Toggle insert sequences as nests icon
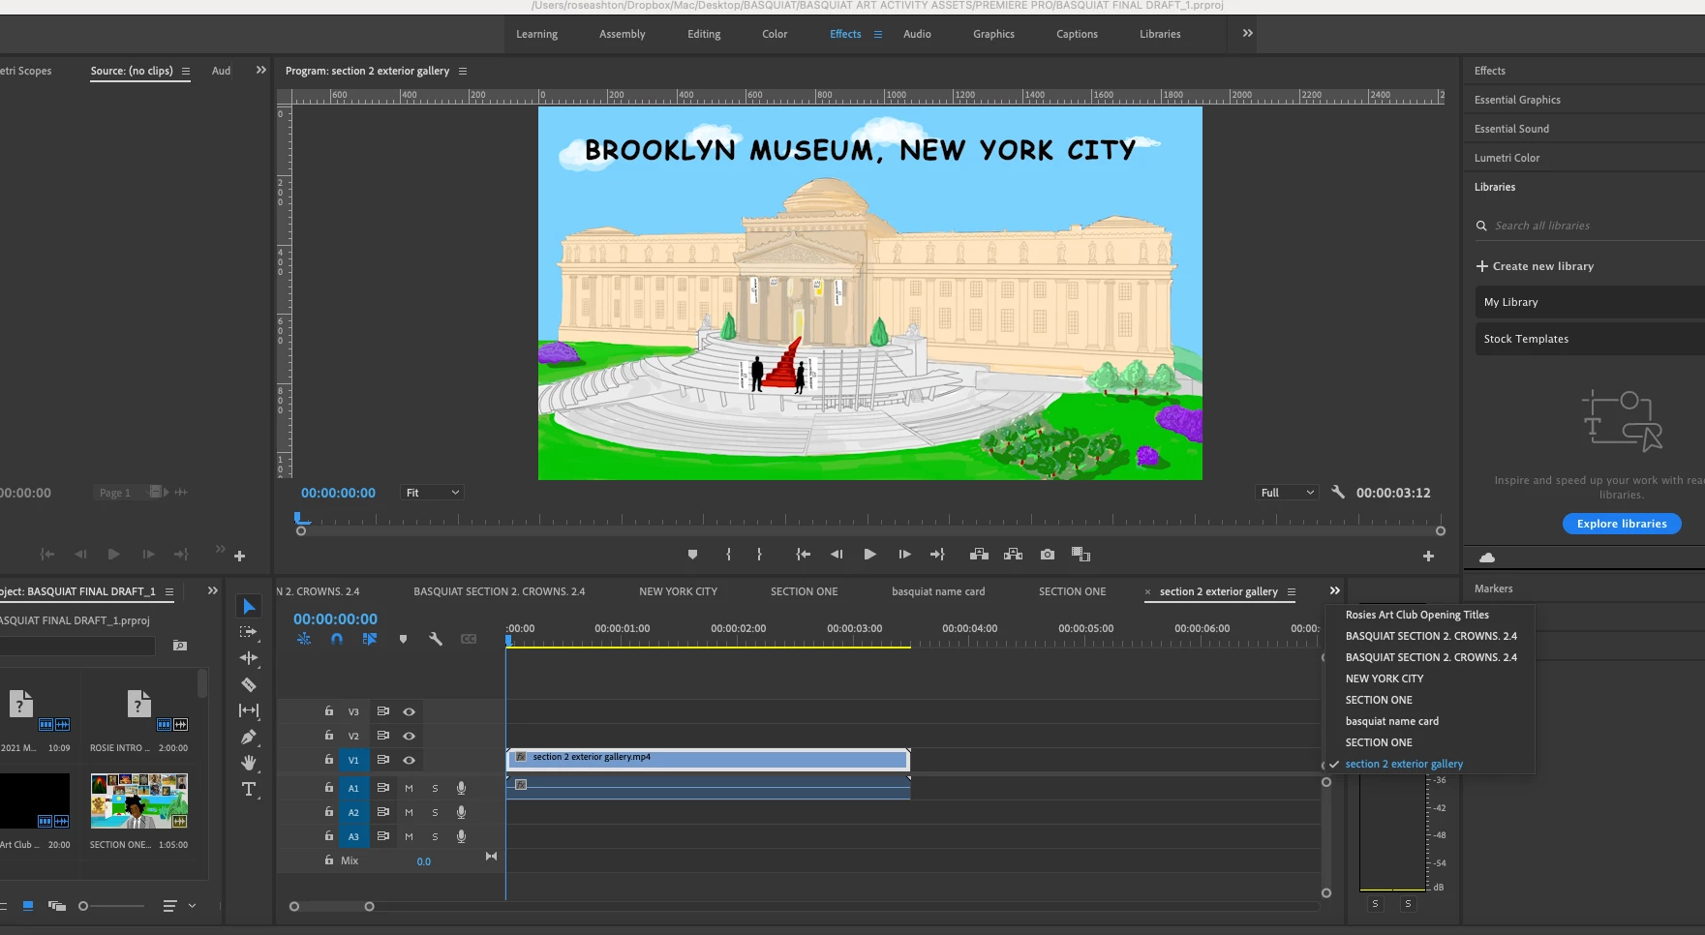The width and height of the screenshot is (1705, 935). (x=304, y=639)
